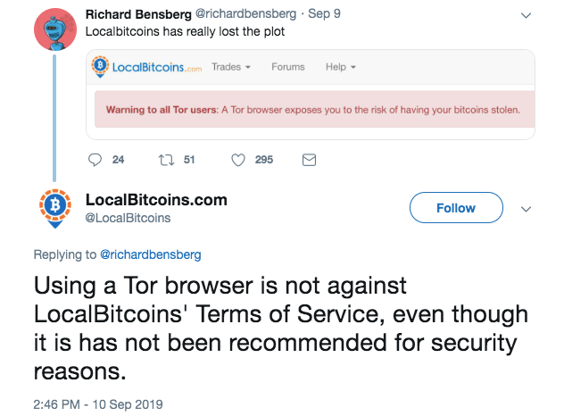Click the Tor users warning banner
The image size is (564, 416).
pyautogui.click(x=315, y=110)
